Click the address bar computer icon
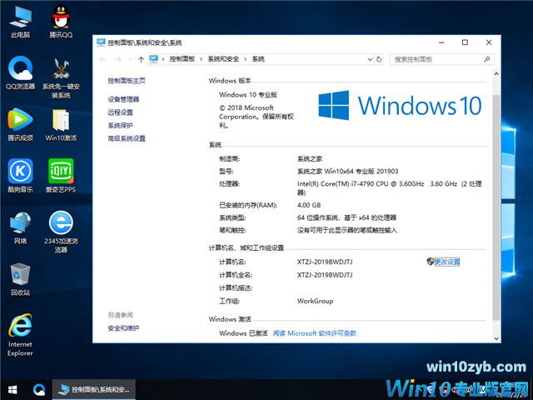The height and width of the screenshot is (400, 533). point(153,59)
